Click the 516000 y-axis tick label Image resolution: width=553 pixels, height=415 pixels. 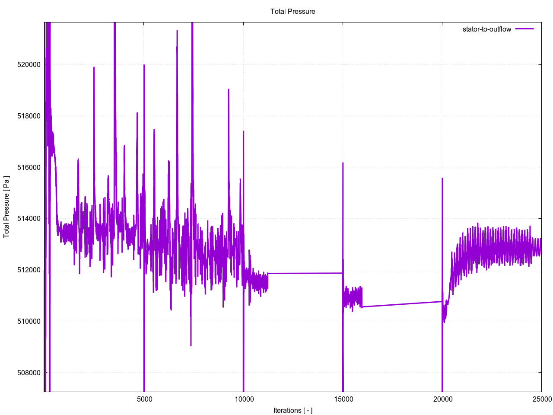tap(29, 167)
